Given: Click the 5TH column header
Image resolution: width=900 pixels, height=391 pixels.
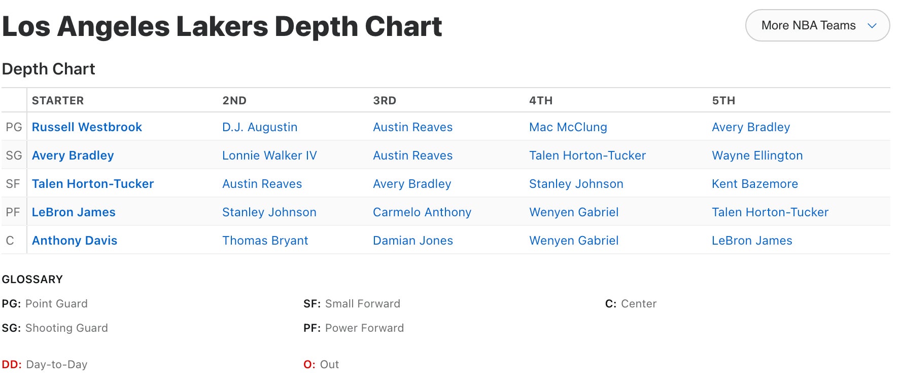Looking at the screenshot, I should click(723, 100).
